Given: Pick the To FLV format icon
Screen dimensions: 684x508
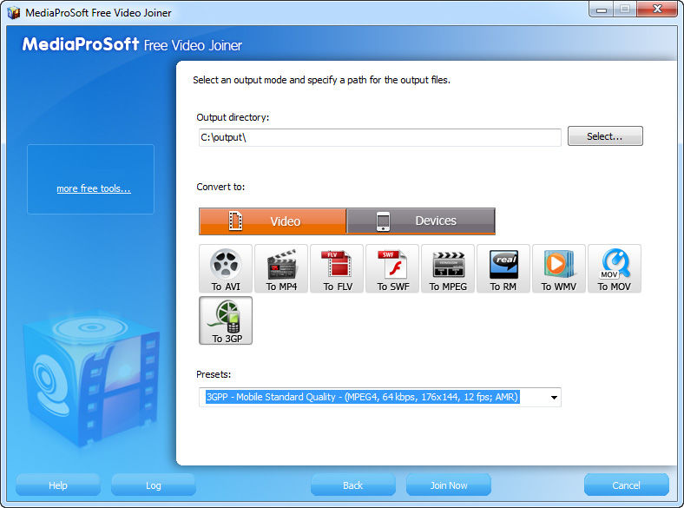Looking at the screenshot, I should point(337,268).
